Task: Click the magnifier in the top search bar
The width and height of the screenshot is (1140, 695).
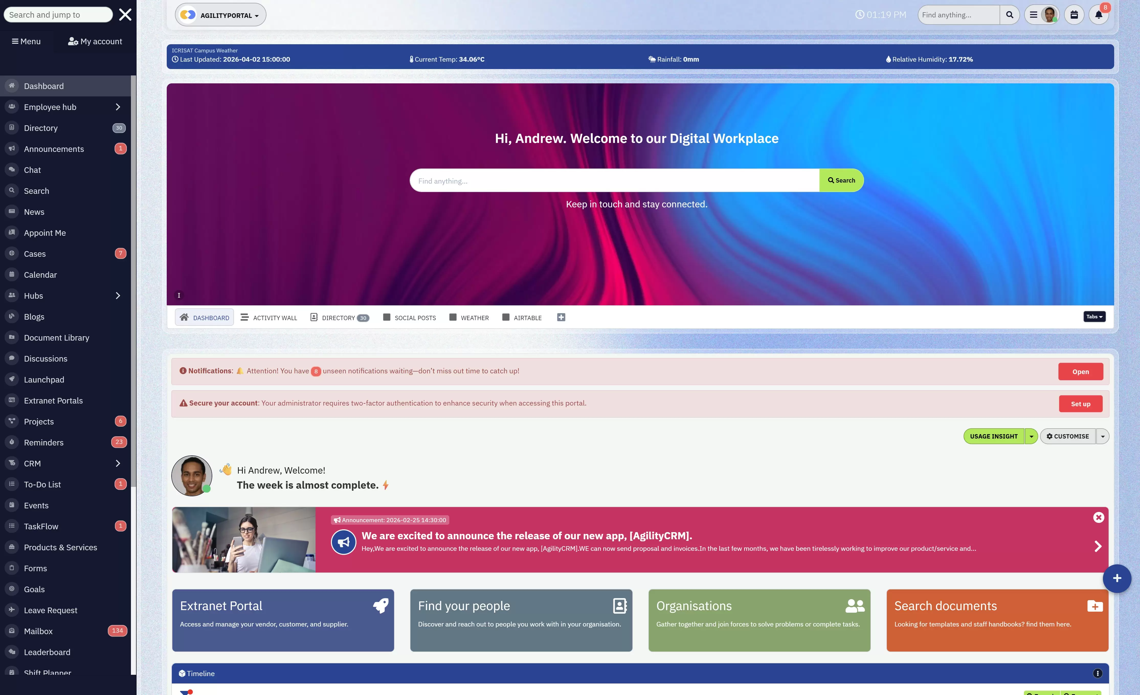Action: 1010,14
